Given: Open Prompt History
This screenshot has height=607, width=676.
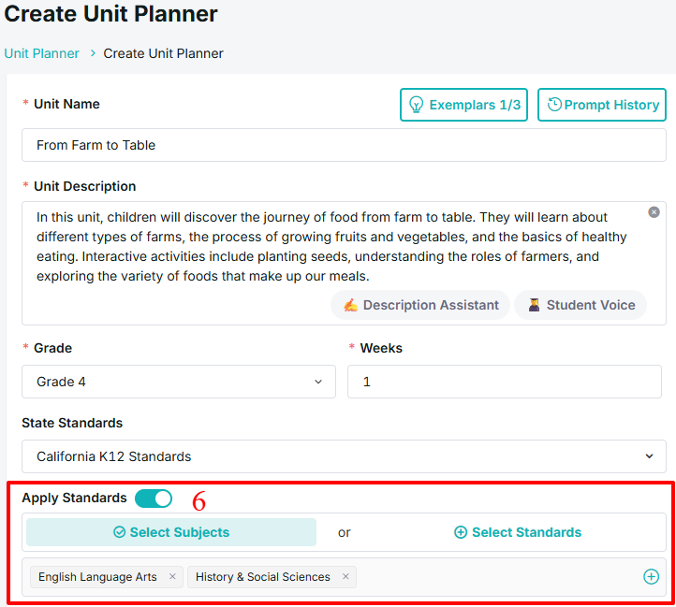Looking at the screenshot, I should click(602, 105).
